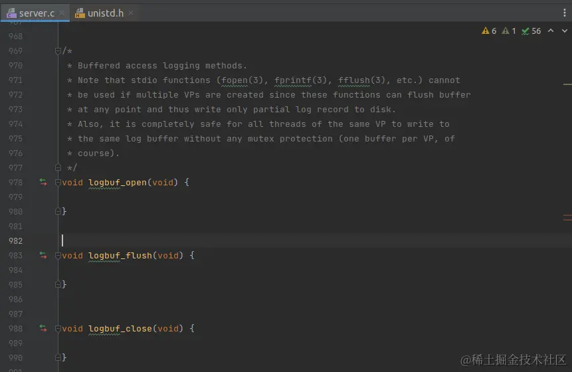Fold the logbuf_open function at line 978
The width and height of the screenshot is (572, 372).
(58, 183)
